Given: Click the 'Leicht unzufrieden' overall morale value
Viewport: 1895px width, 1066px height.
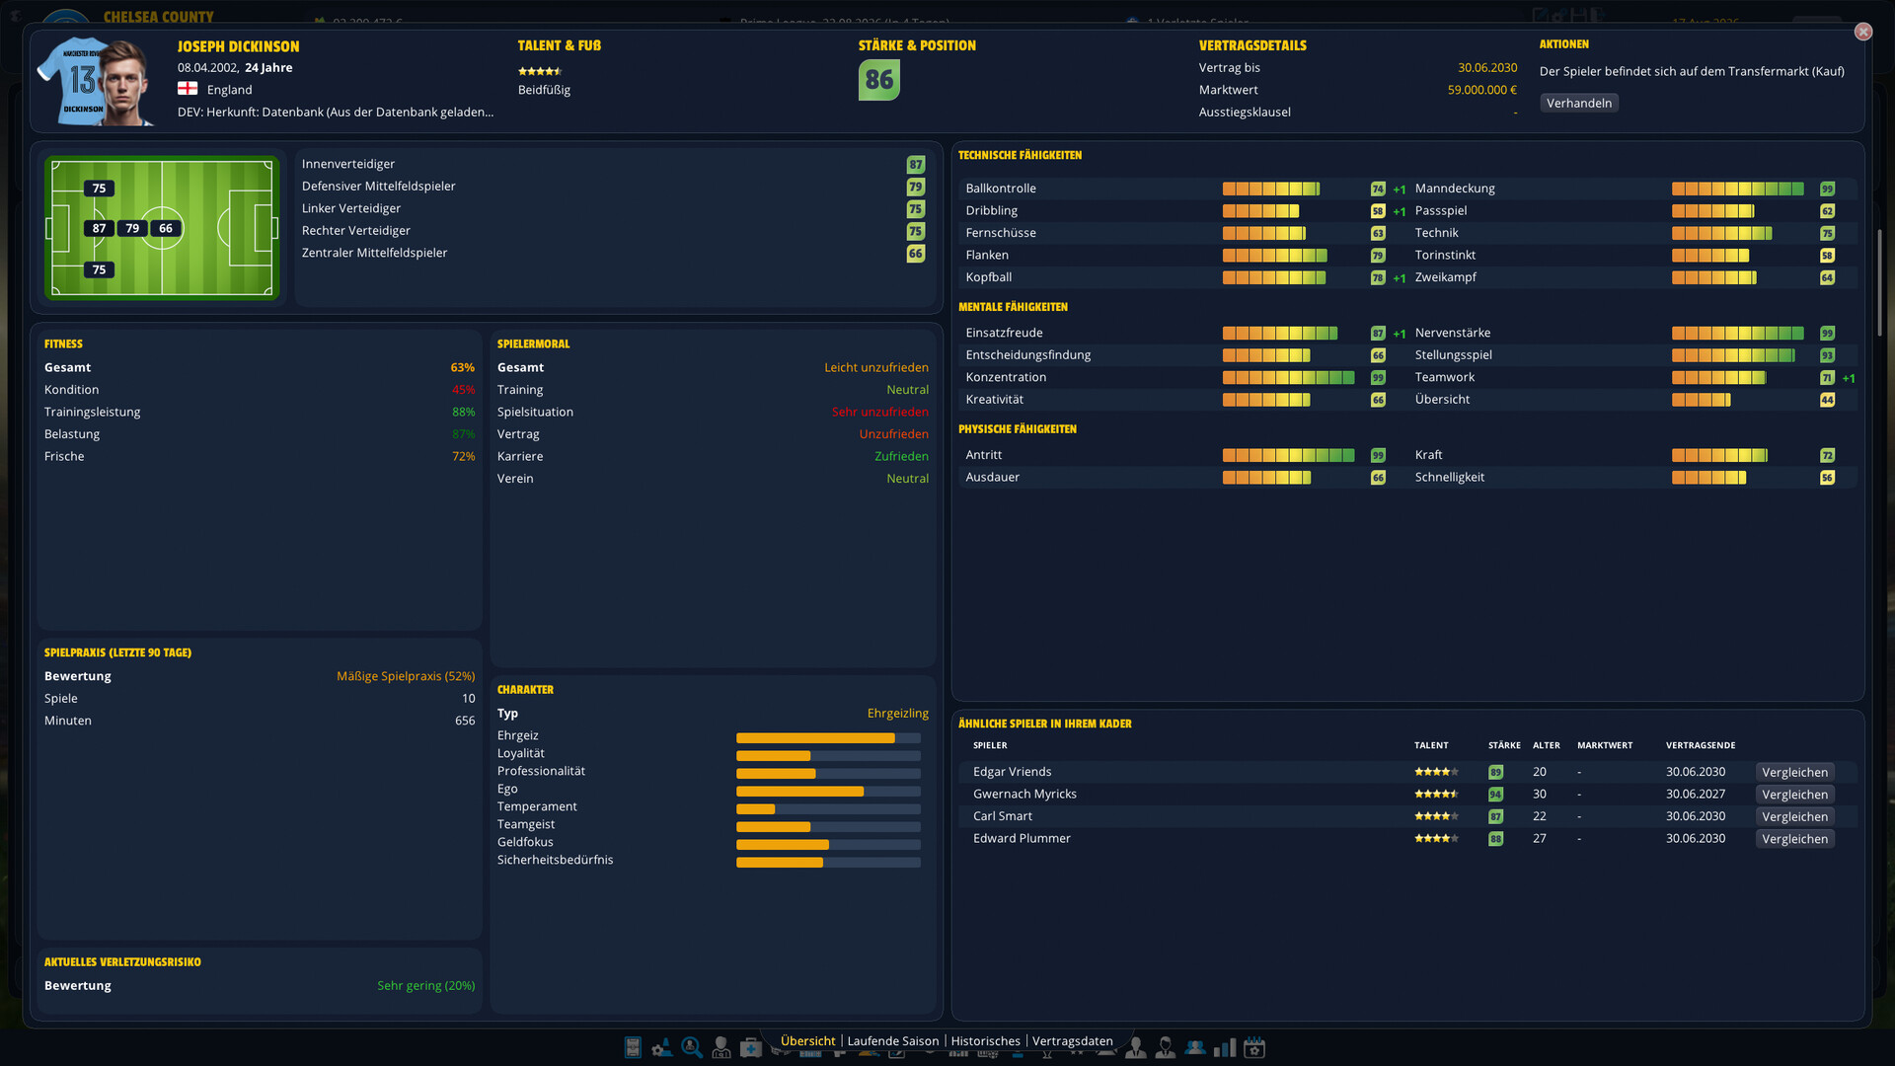Looking at the screenshot, I should (876, 367).
